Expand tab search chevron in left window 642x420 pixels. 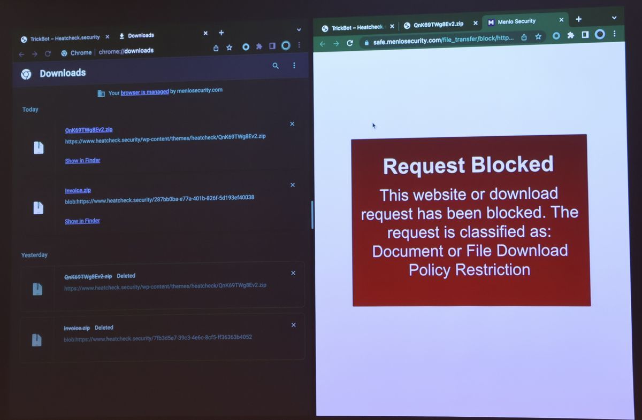pyautogui.click(x=299, y=30)
